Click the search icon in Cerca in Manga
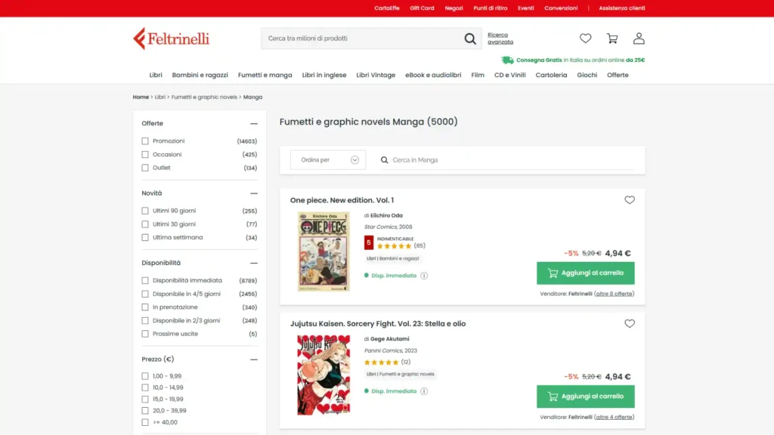This screenshot has width=774, height=435. click(x=384, y=160)
